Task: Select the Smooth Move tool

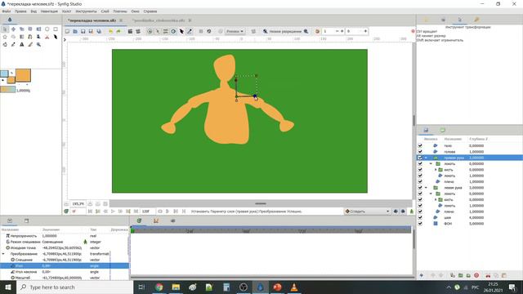Action: coord(13,29)
